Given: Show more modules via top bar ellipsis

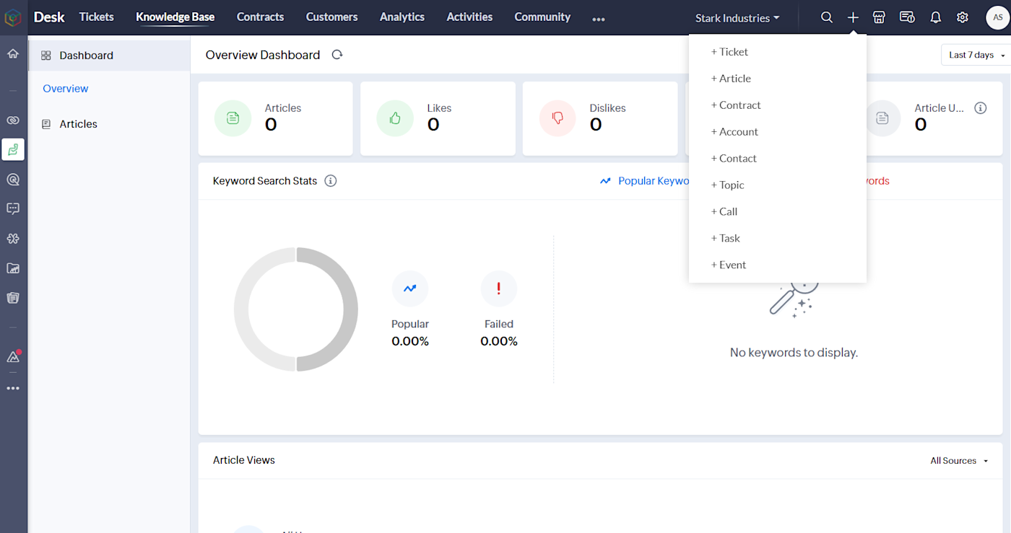Looking at the screenshot, I should tap(599, 19).
